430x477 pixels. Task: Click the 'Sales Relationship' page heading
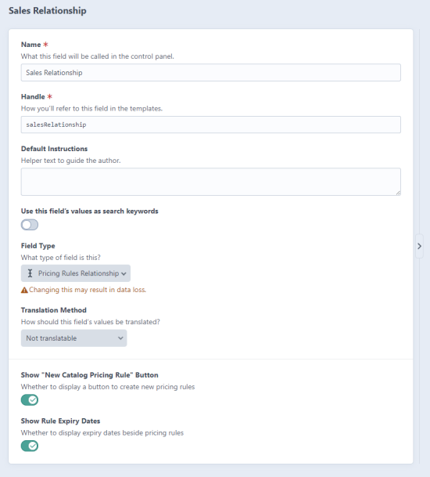click(x=48, y=11)
